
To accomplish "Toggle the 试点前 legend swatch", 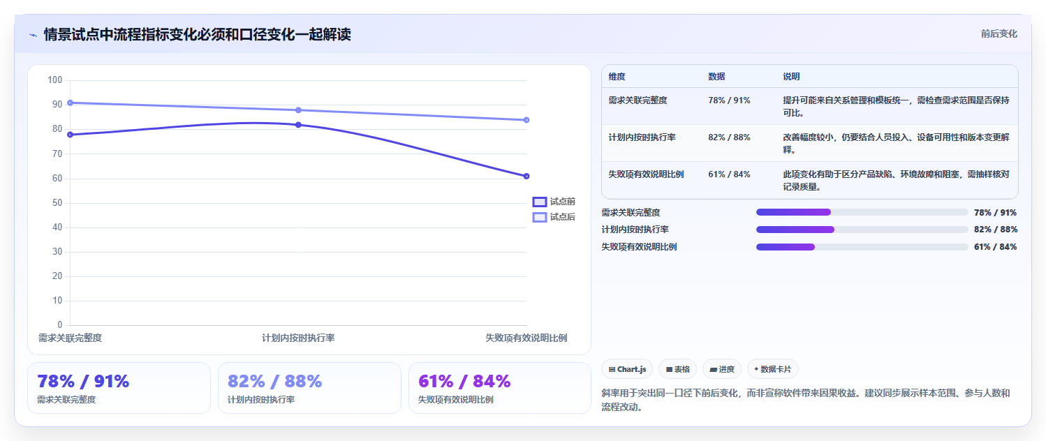I will click(x=540, y=202).
